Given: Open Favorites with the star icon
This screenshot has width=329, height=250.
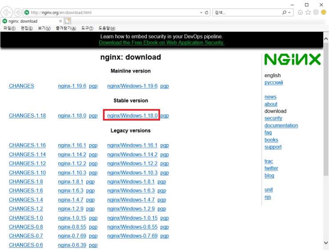Looking at the screenshot, I should (308, 12).
